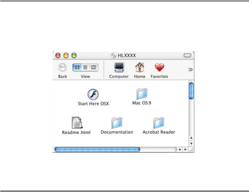Go to Computer in the toolbar
The width and height of the screenshot is (249, 192).
(119, 67)
